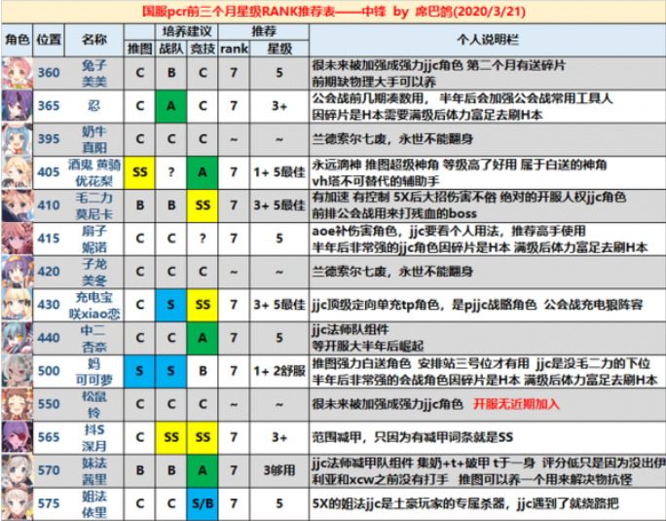Click the avatar of 充电宝 咲xiao恋 (430)

tap(17, 305)
